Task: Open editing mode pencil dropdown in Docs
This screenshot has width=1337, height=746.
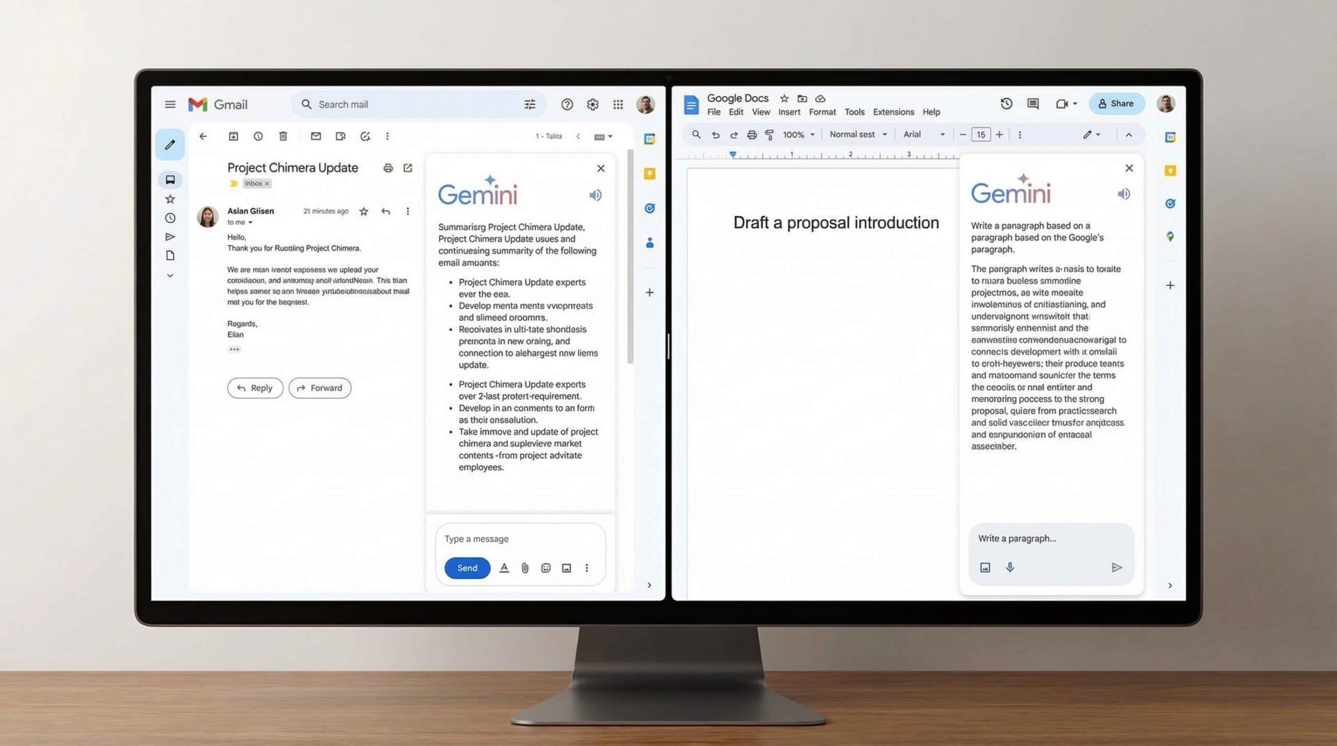Action: click(x=1092, y=135)
